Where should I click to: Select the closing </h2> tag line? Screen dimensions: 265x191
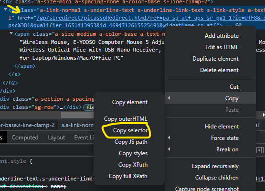pyautogui.click(x=10, y=83)
